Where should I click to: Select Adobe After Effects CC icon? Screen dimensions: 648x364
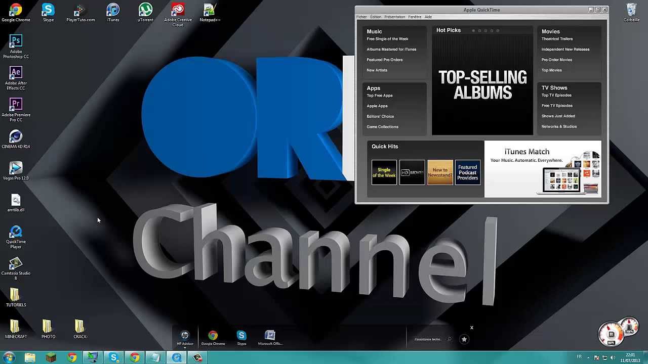point(16,78)
